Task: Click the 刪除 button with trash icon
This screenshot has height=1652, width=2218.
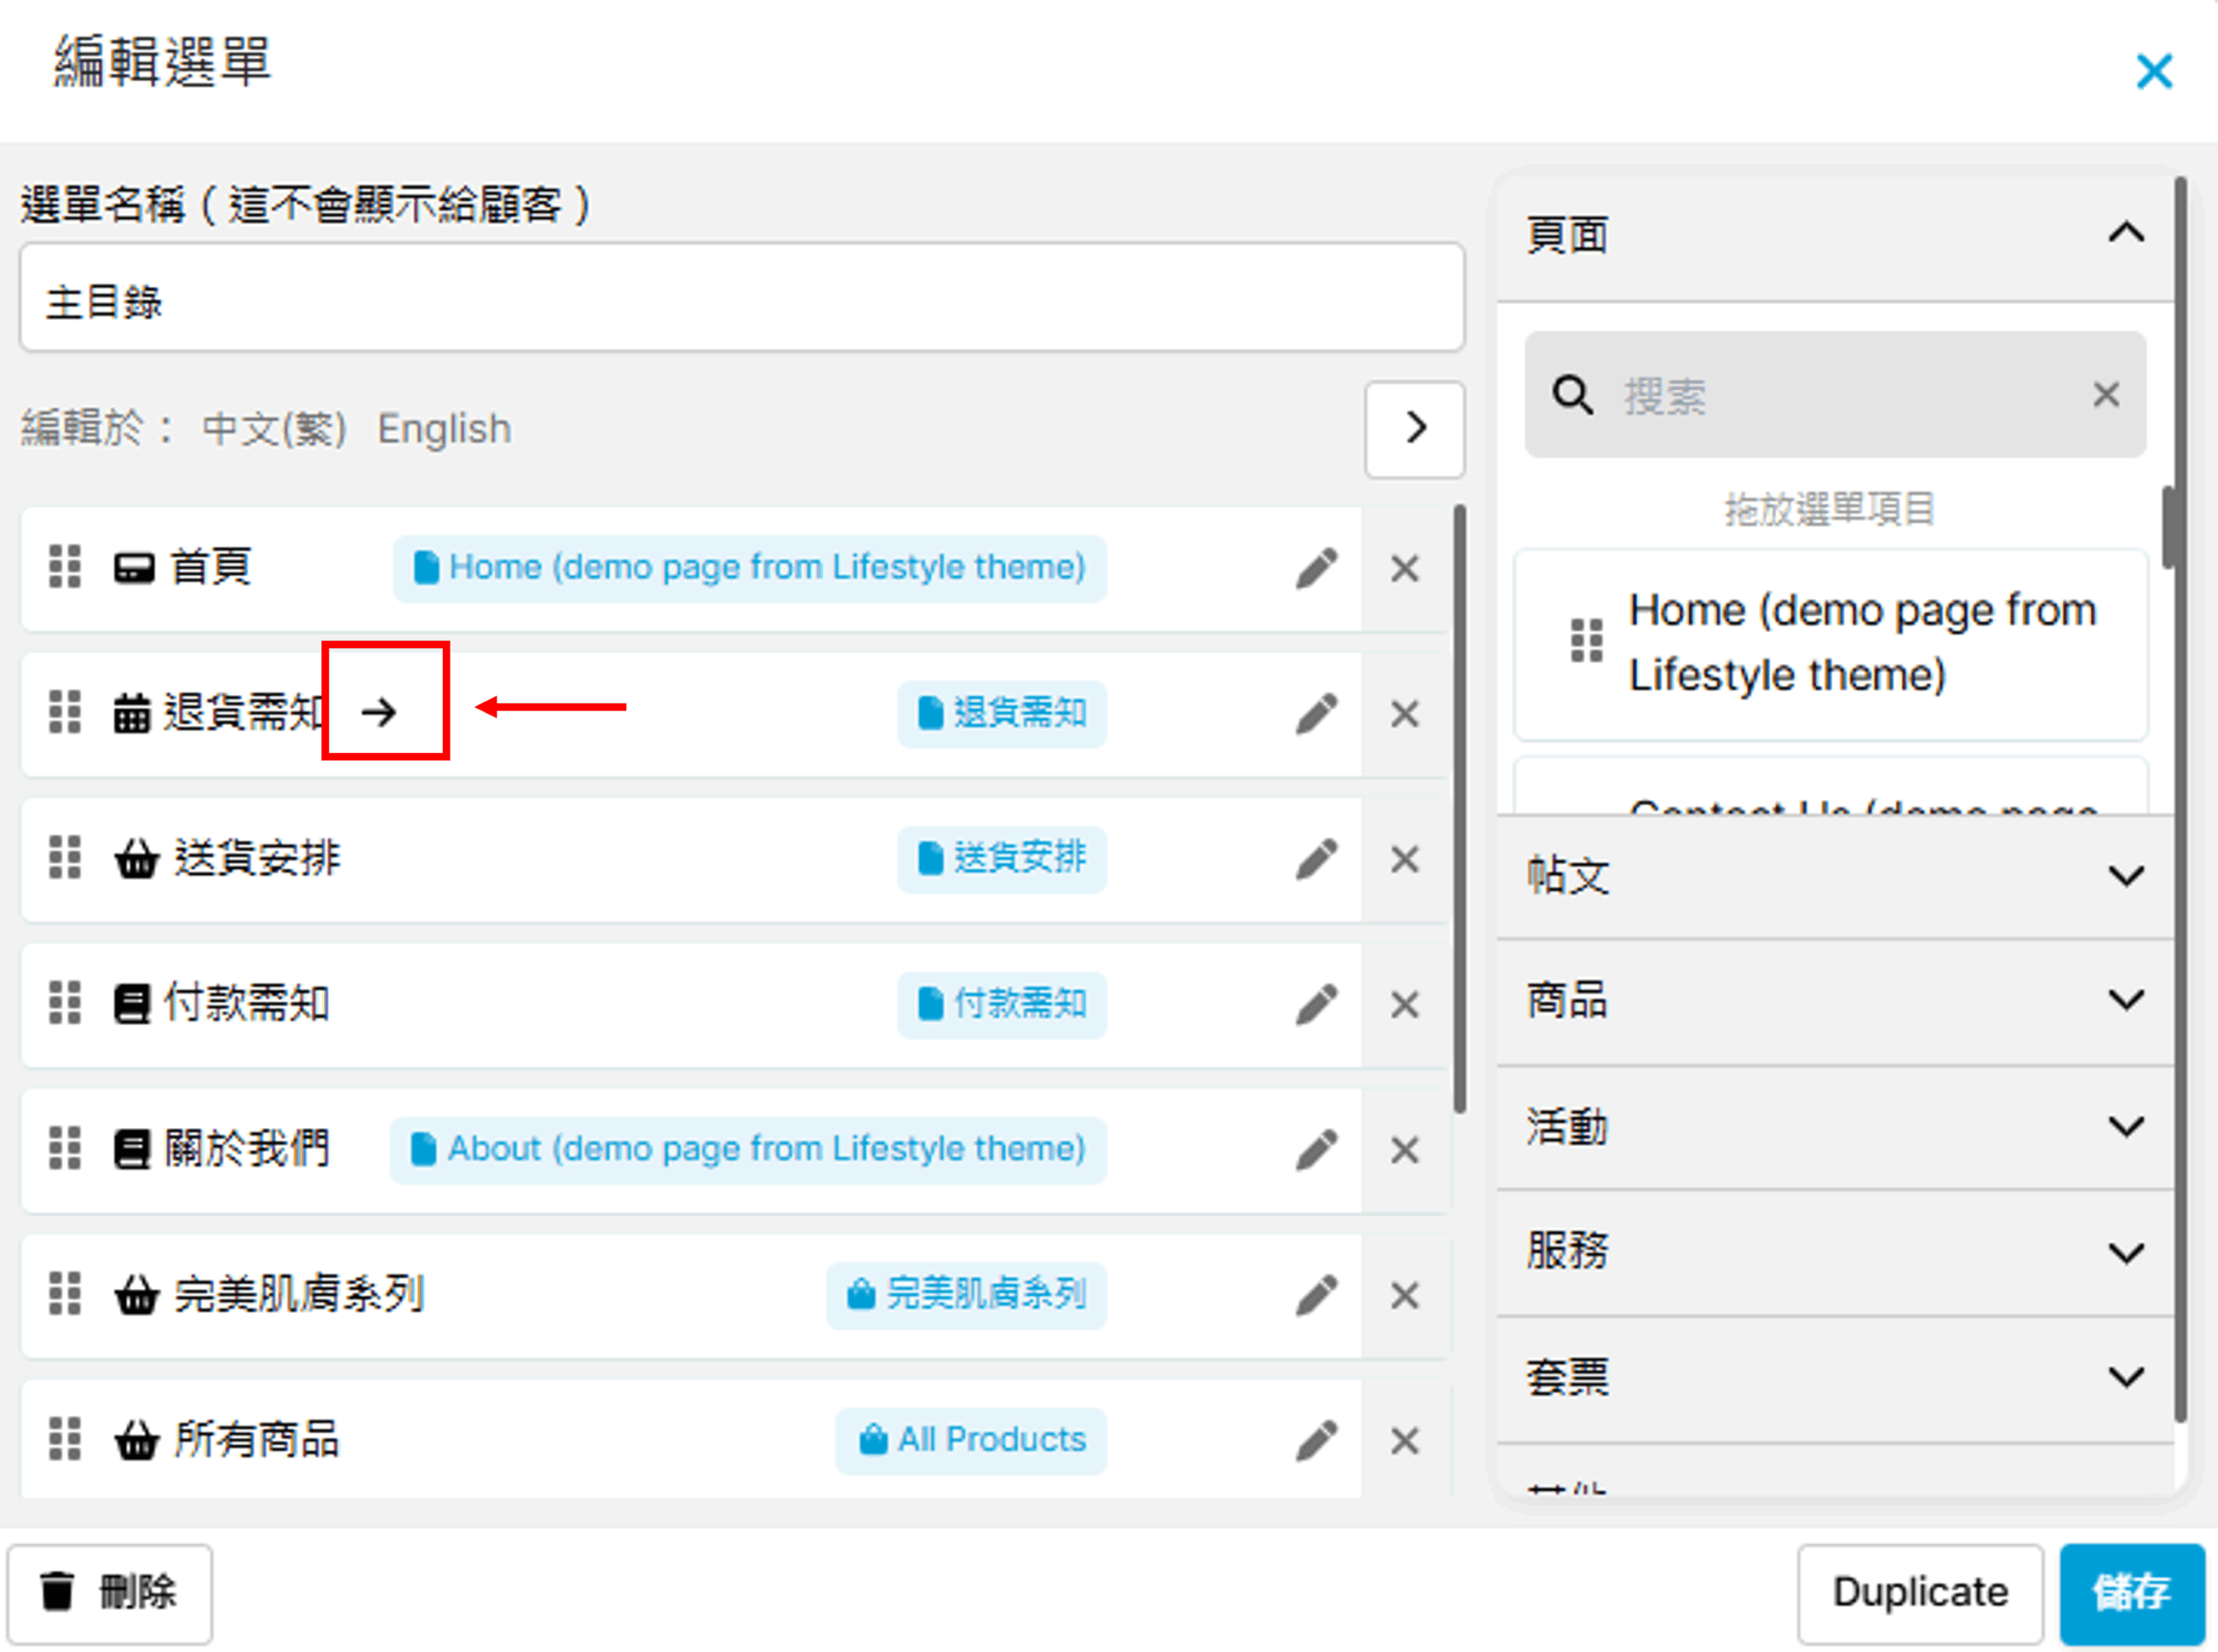Action: click(x=110, y=1591)
